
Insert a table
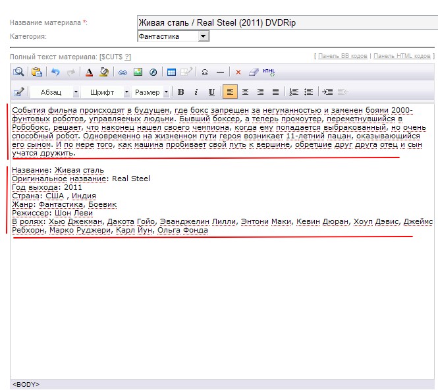pos(171,72)
